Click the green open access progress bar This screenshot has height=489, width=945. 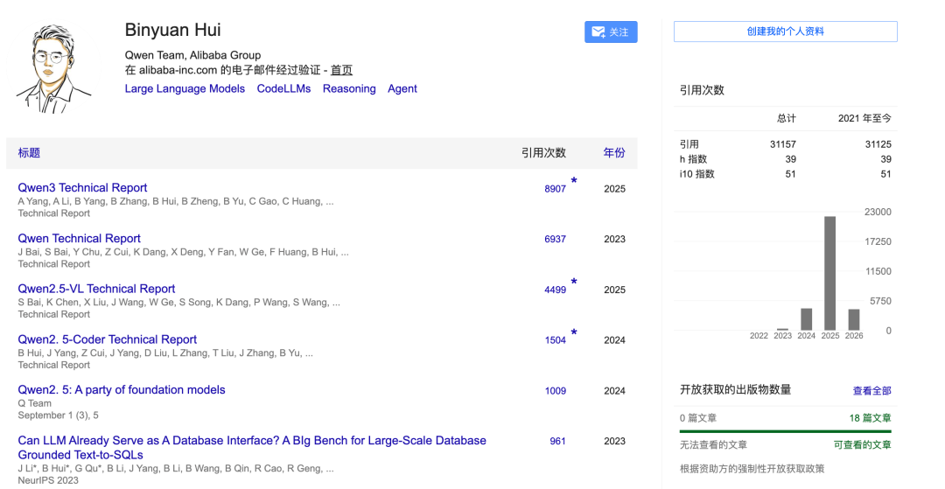click(785, 431)
